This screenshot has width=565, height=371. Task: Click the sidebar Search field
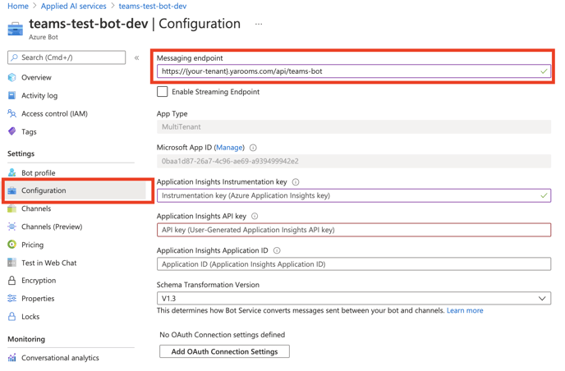click(67, 57)
